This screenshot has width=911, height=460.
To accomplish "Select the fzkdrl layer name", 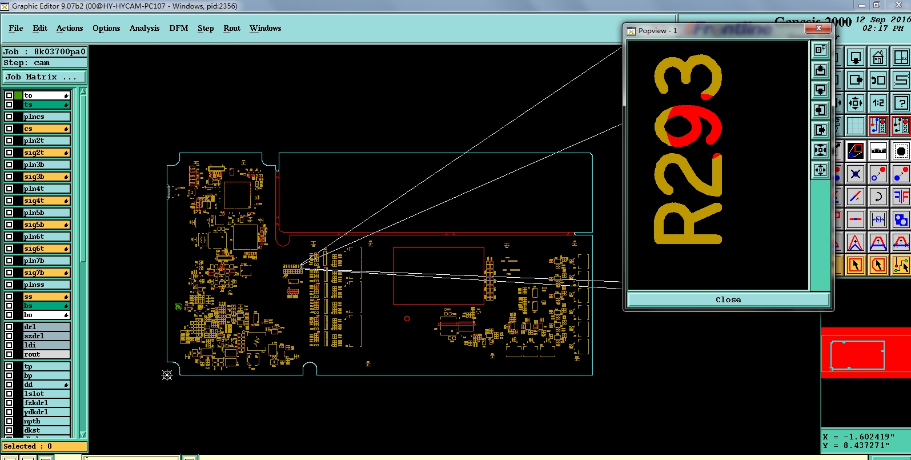I will click(x=46, y=403).
